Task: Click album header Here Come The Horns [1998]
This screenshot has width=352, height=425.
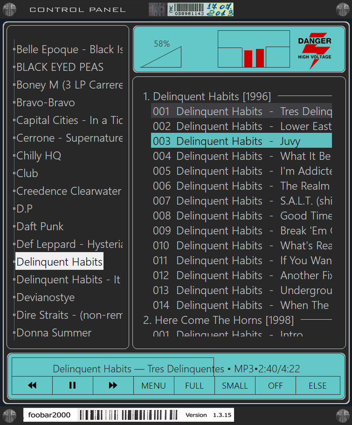Action: pyautogui.click(x=218, y=320)
